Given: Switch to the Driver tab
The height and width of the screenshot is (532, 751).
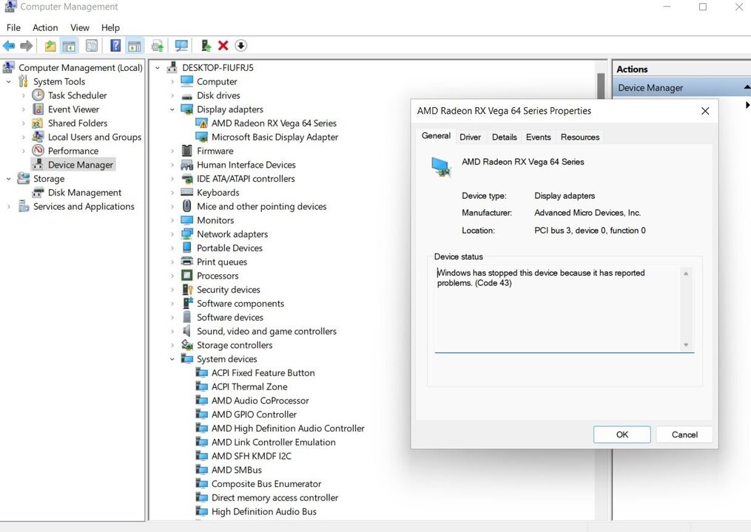Looking at the screenshot, I should tap(470, 137).
